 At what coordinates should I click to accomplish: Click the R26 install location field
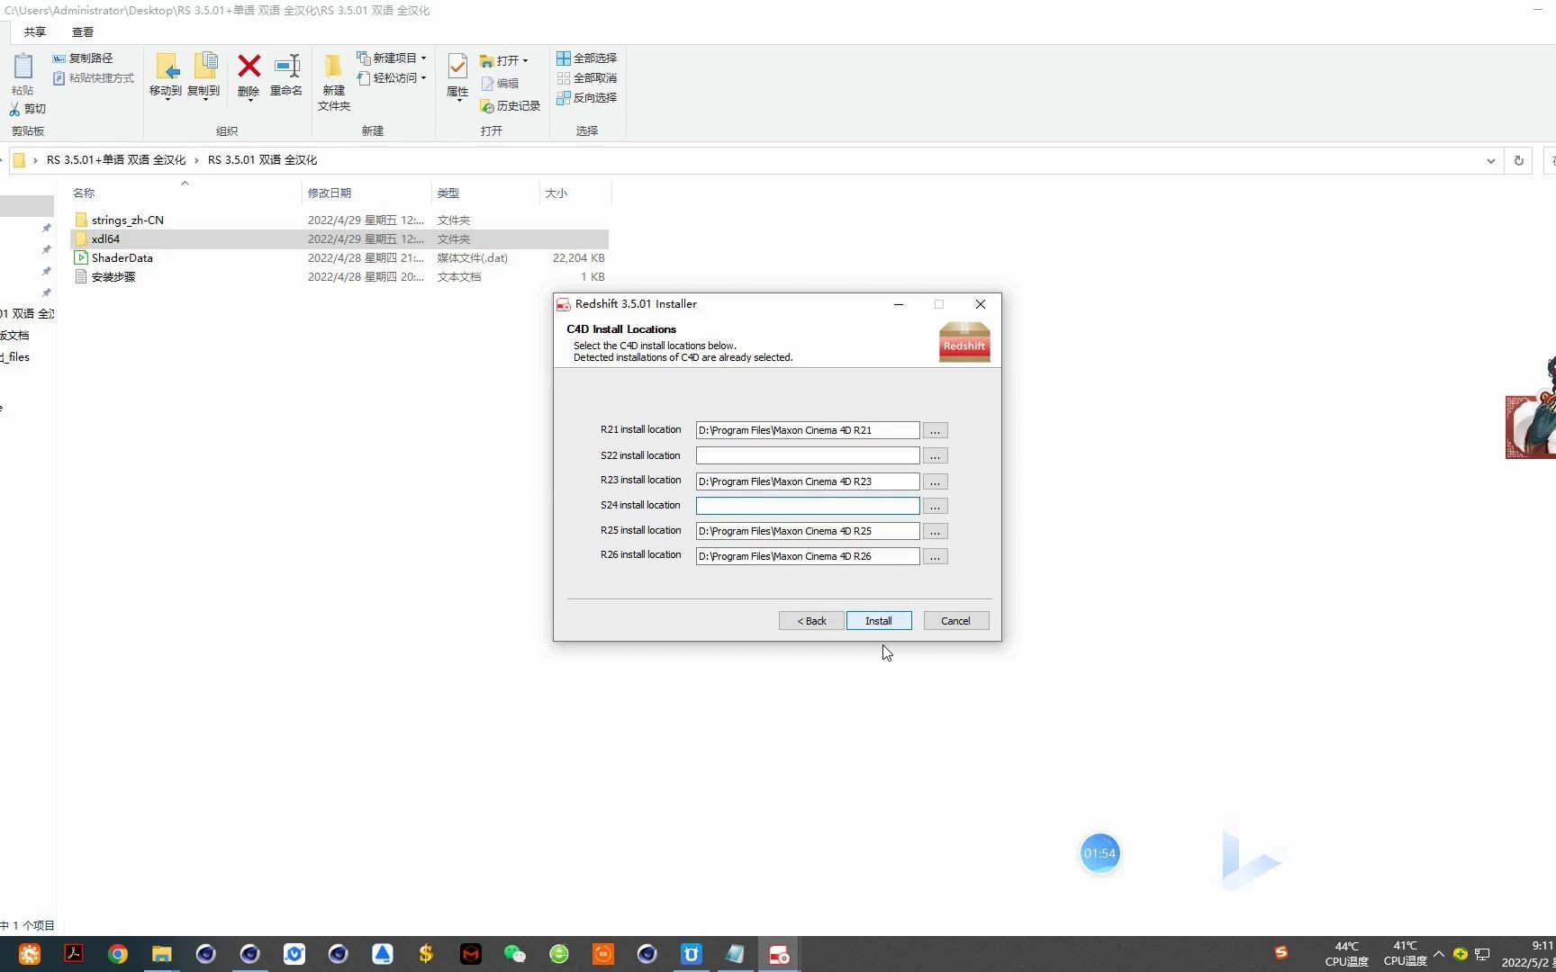point(808,556)
